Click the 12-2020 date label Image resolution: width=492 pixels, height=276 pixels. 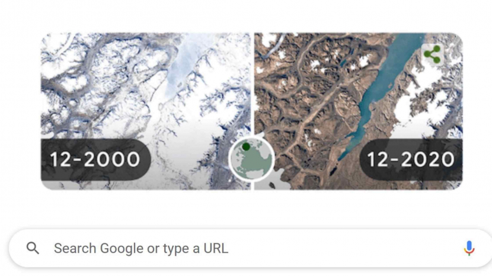(411, 159)
